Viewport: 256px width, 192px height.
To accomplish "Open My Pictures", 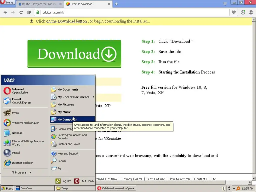I will (72, 104).
